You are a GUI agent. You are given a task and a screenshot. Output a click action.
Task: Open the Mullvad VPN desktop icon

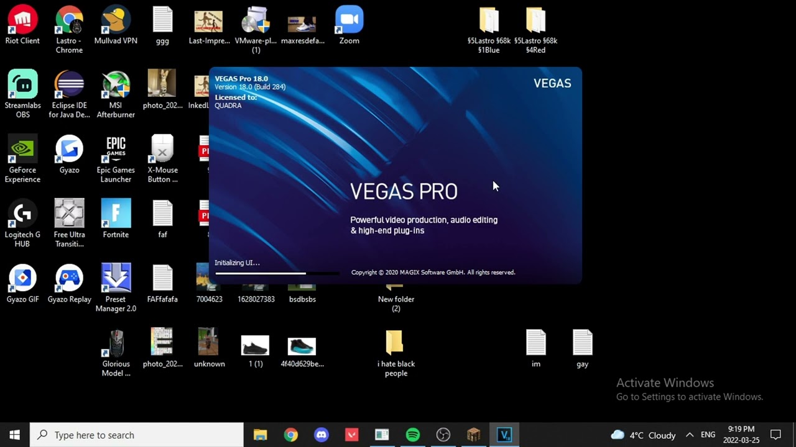tap(116, 25)
